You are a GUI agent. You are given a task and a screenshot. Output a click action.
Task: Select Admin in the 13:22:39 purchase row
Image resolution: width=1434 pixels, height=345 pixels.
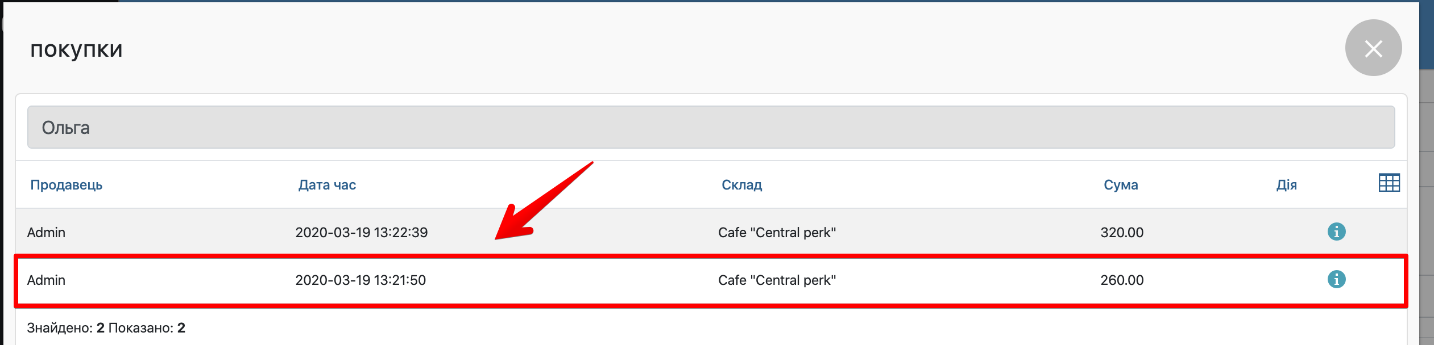[46, 233]
